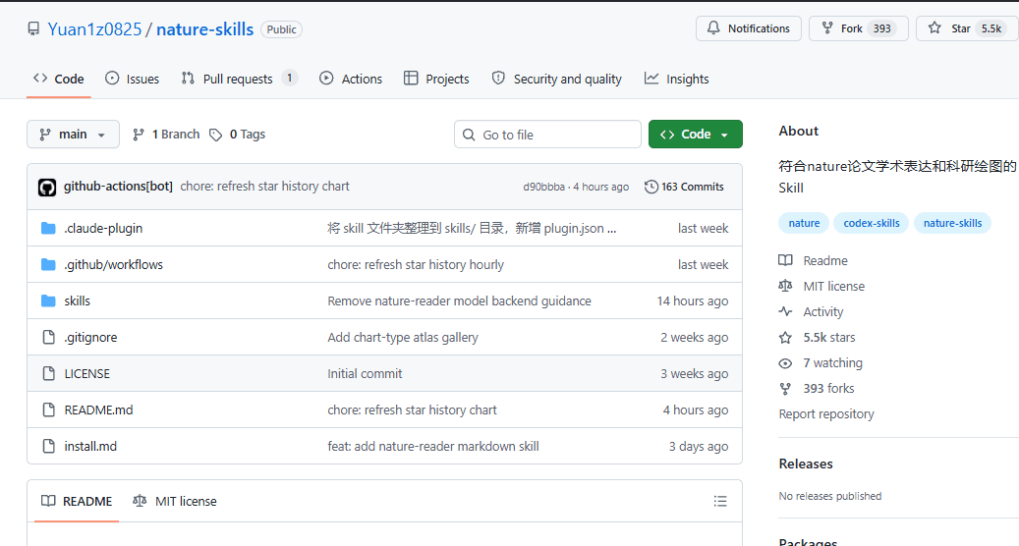
Task: Open the 'Initial commit' message
Action: [x=365, y=374]
